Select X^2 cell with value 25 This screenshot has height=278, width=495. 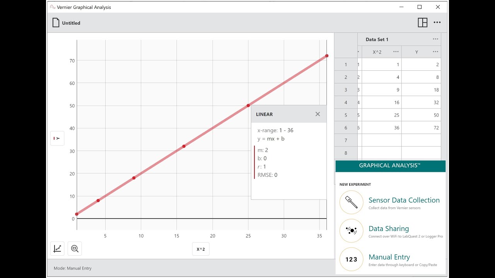tap(381, 115)
